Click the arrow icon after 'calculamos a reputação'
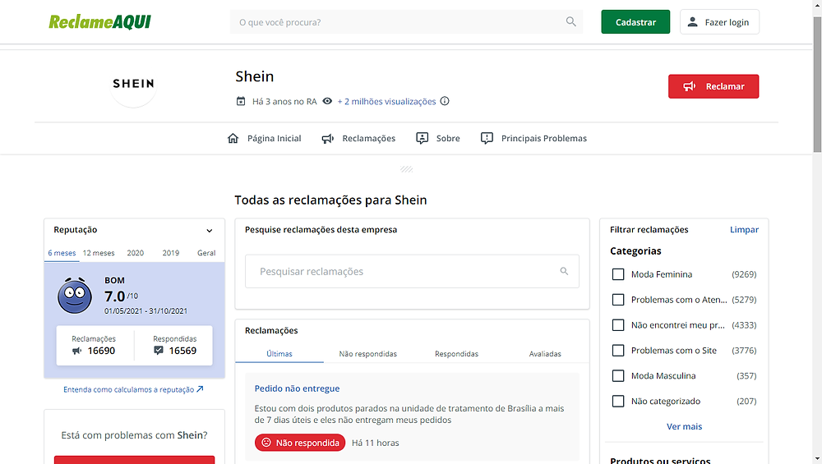822x464 pixels. (x=200, y=389)
